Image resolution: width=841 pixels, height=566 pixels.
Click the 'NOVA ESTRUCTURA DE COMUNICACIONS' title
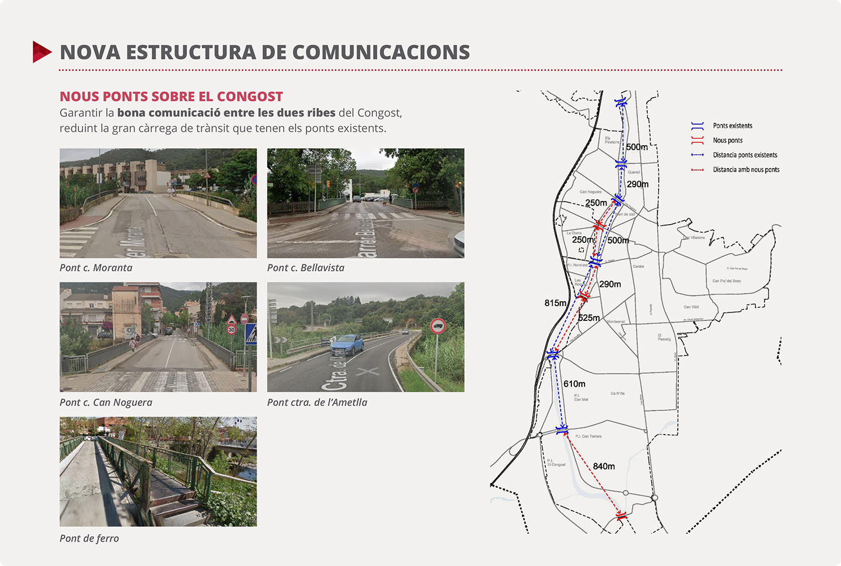tap(264, 52)
